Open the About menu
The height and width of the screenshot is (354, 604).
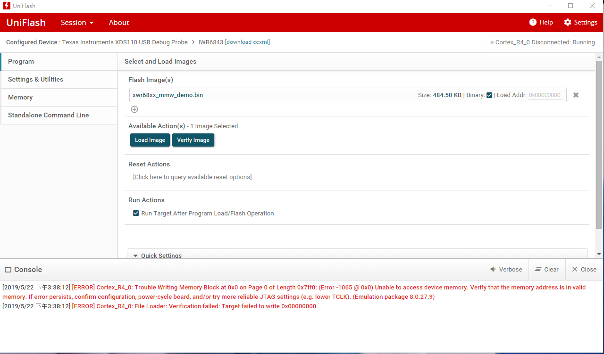pyautogui.click(x=118, y=22)
